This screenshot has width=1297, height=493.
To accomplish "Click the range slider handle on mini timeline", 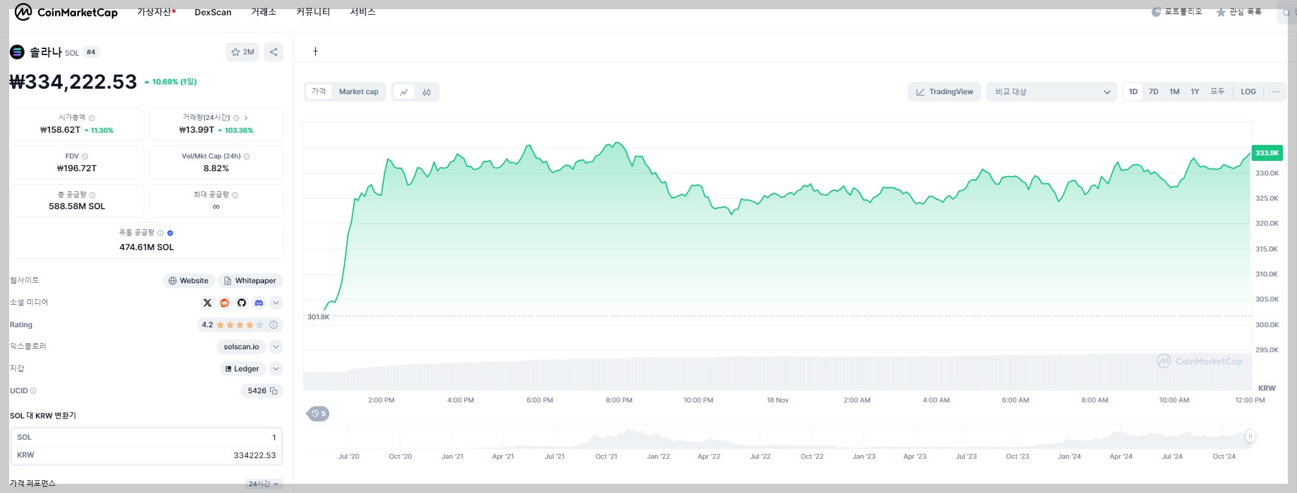I will pos(1250,436).
